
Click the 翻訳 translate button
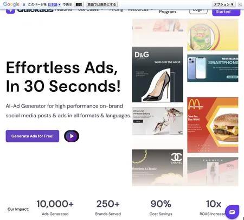79,4
